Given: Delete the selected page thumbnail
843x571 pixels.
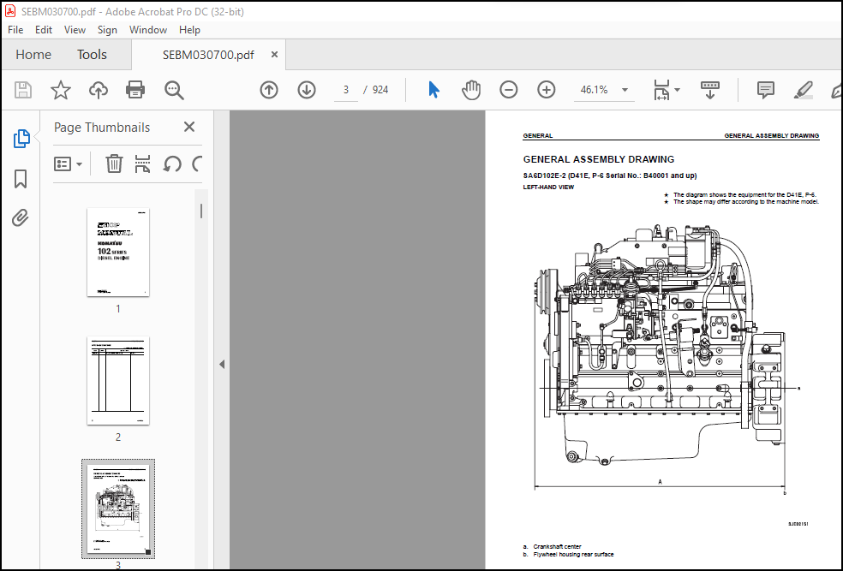Looking at the screenshot, I should pos(114,164).
